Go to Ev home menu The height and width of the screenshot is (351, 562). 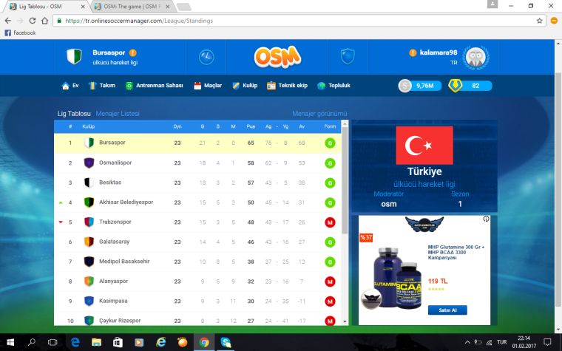[70, 86]
